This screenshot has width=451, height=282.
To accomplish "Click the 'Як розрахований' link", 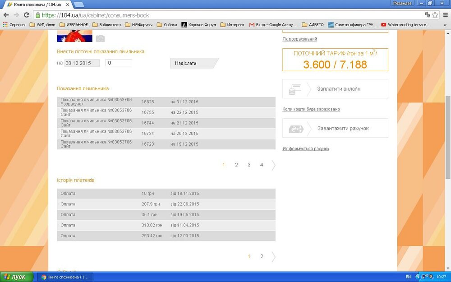I will (299, 39).
